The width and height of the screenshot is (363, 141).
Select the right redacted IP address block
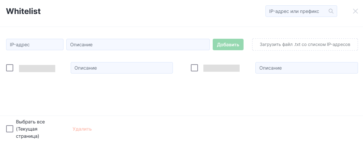coord(221,68)
